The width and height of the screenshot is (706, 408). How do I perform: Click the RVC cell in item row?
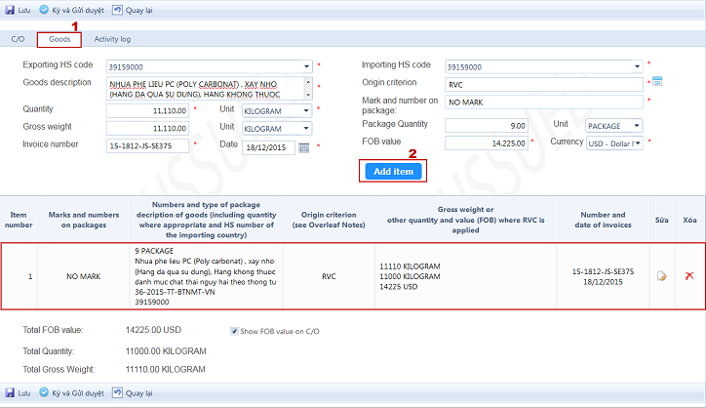(329, 276)
